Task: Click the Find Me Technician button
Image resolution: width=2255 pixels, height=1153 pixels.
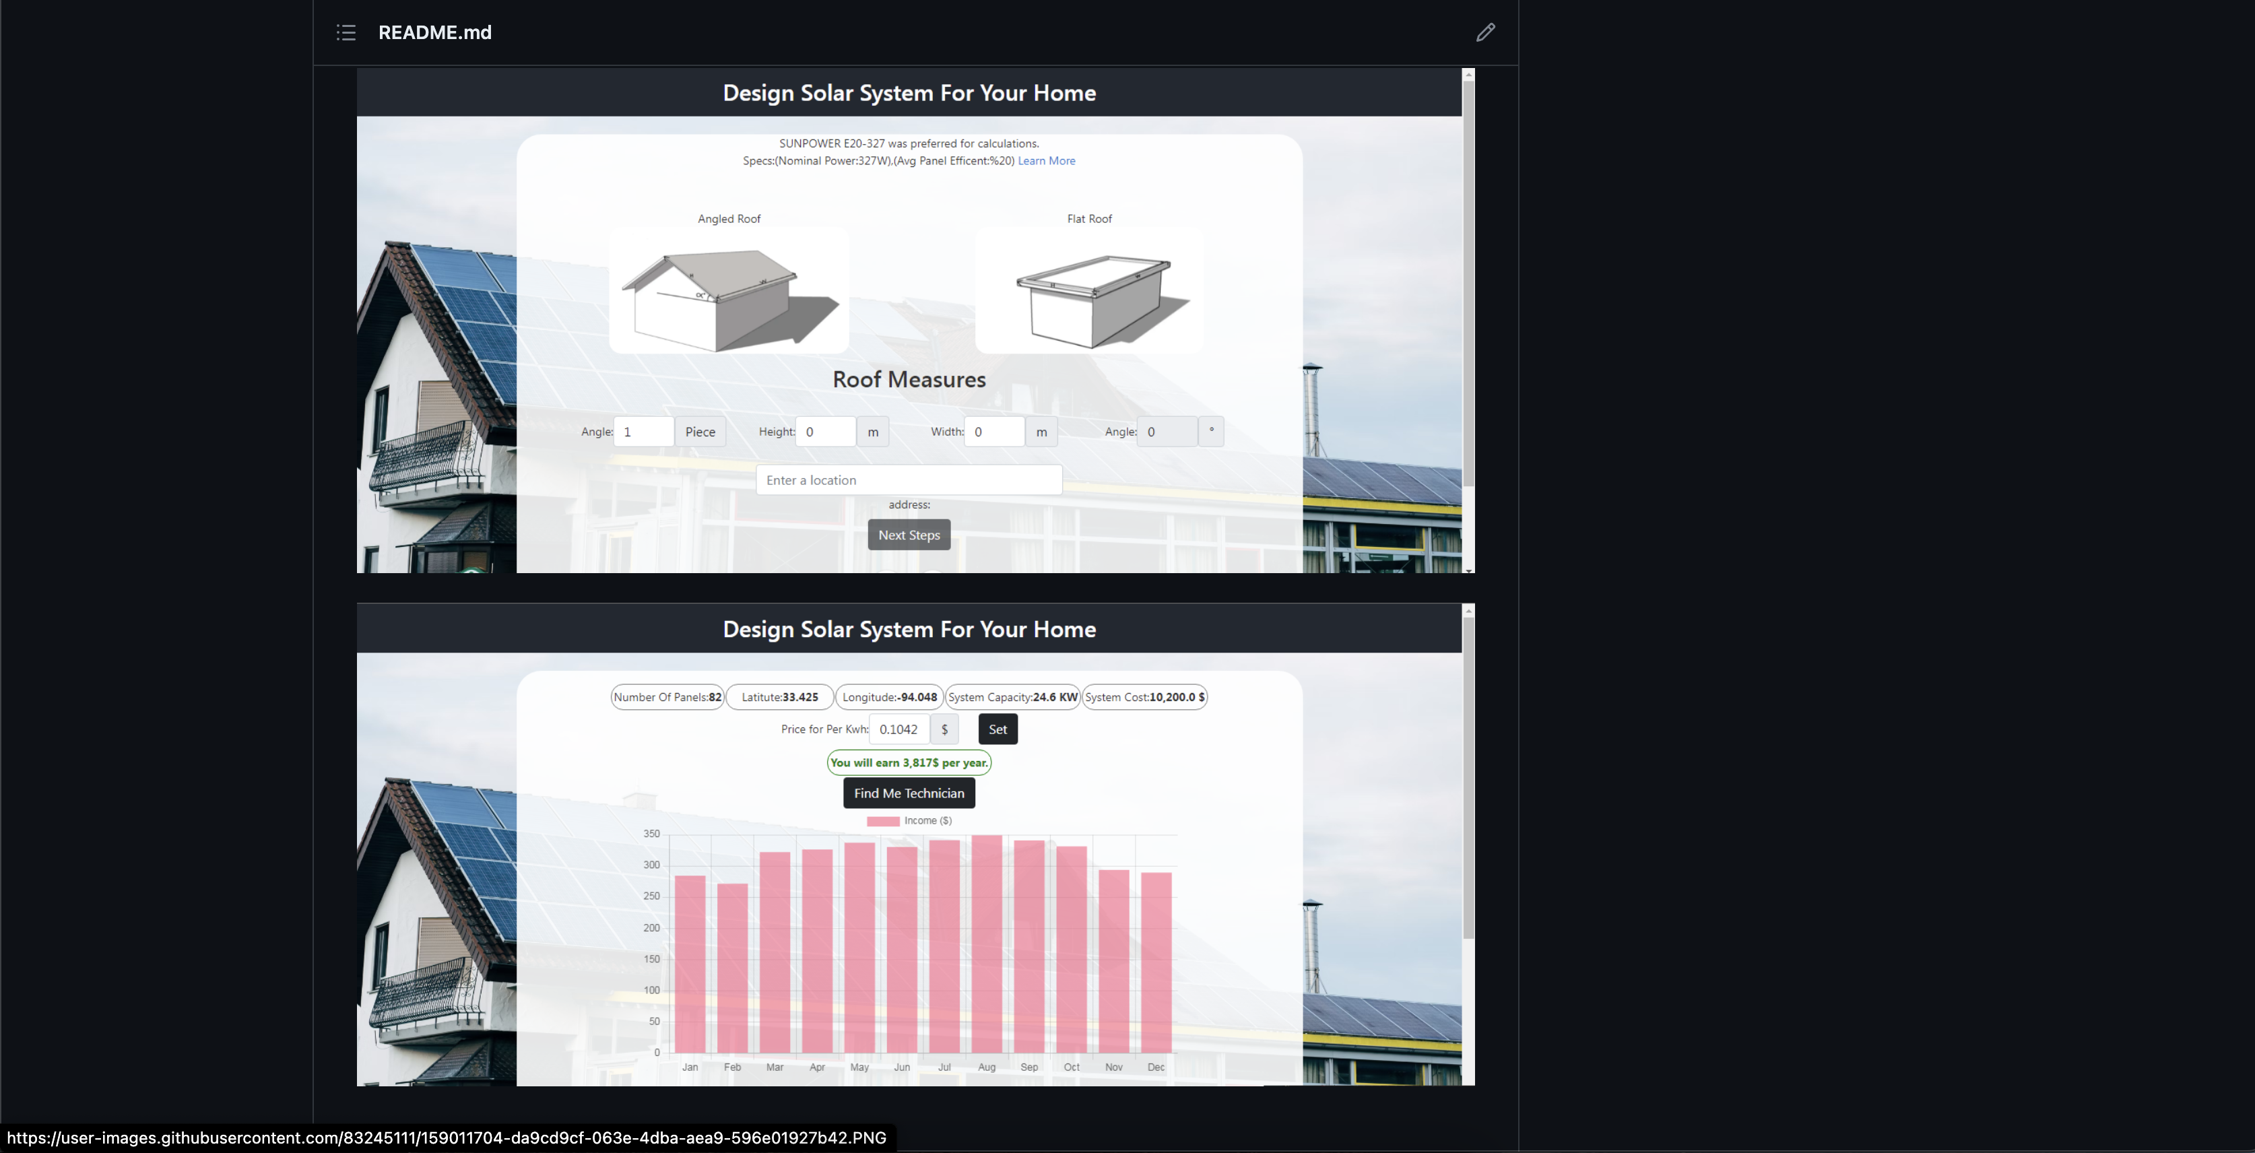Action: (x=909, y=793)
